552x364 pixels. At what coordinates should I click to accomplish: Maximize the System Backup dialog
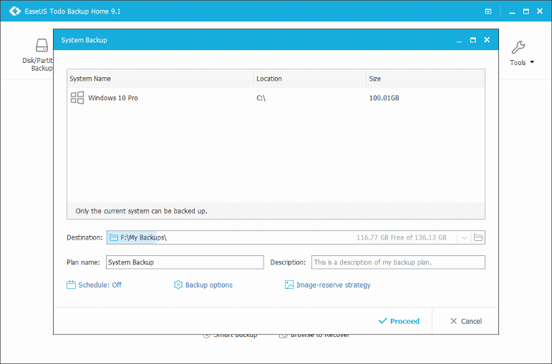click(473, 40)
